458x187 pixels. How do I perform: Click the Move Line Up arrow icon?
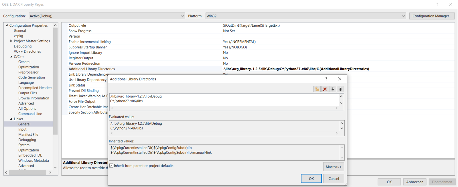click(x=340, y=89)
